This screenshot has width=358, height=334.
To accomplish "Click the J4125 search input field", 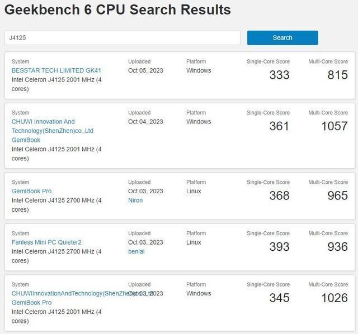I will pos(122,37).
